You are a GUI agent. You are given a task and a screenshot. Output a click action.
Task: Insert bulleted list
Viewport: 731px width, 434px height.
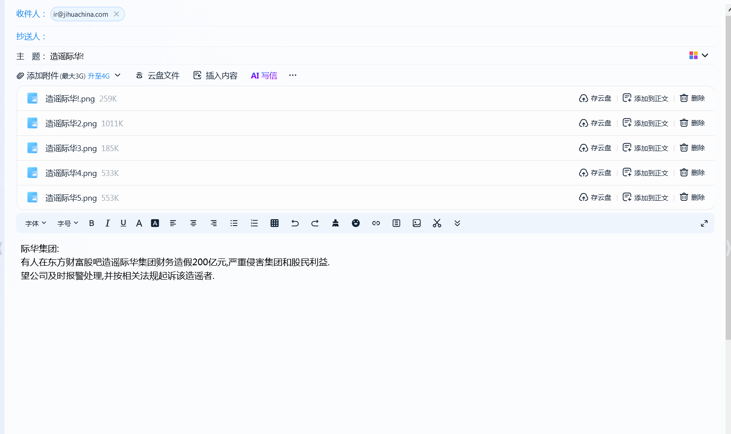[234, 223]
